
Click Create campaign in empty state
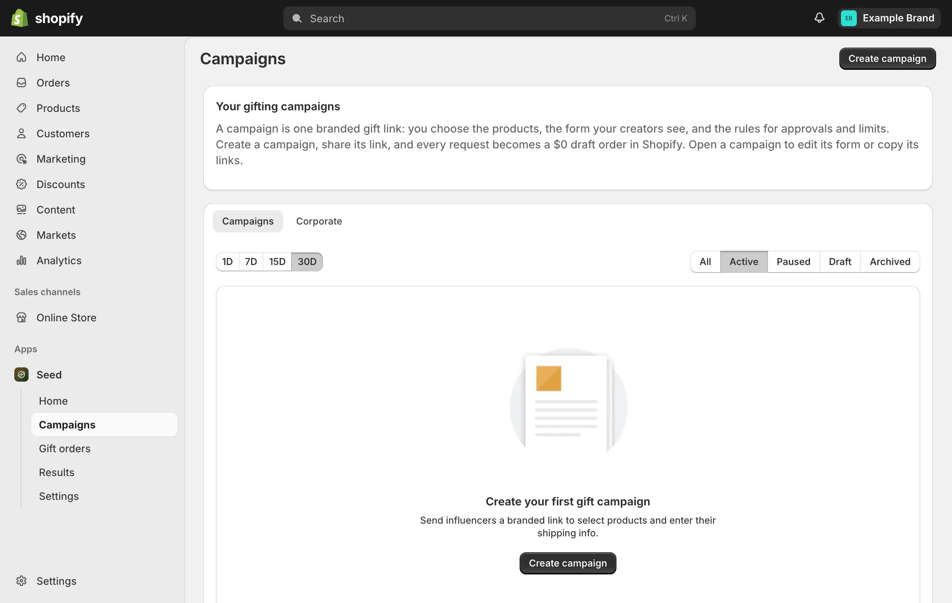pyautogui.click(x=568, y=563)
